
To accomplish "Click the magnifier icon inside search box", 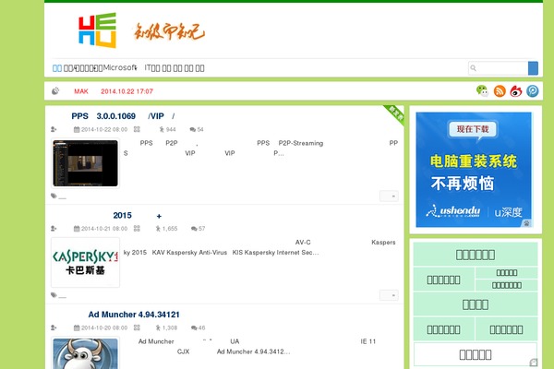I will coord(474,68).
